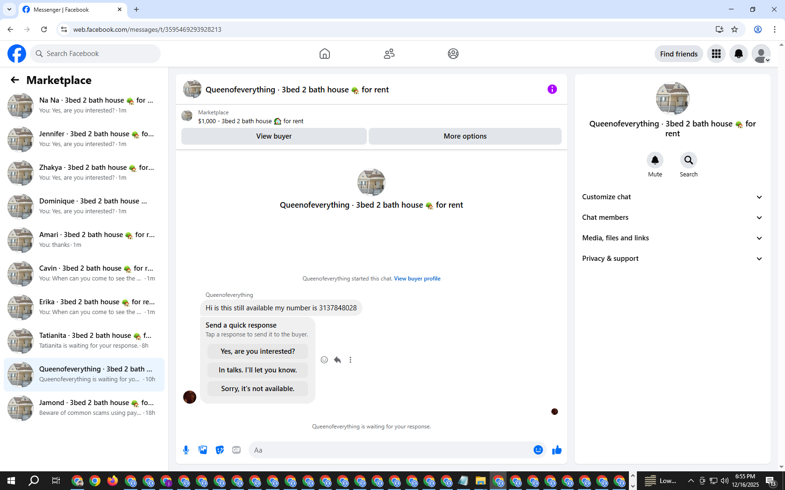This screenshot has height=490, width=785.
Task: Focus the Search Facebook field
Action: (95, 54)
